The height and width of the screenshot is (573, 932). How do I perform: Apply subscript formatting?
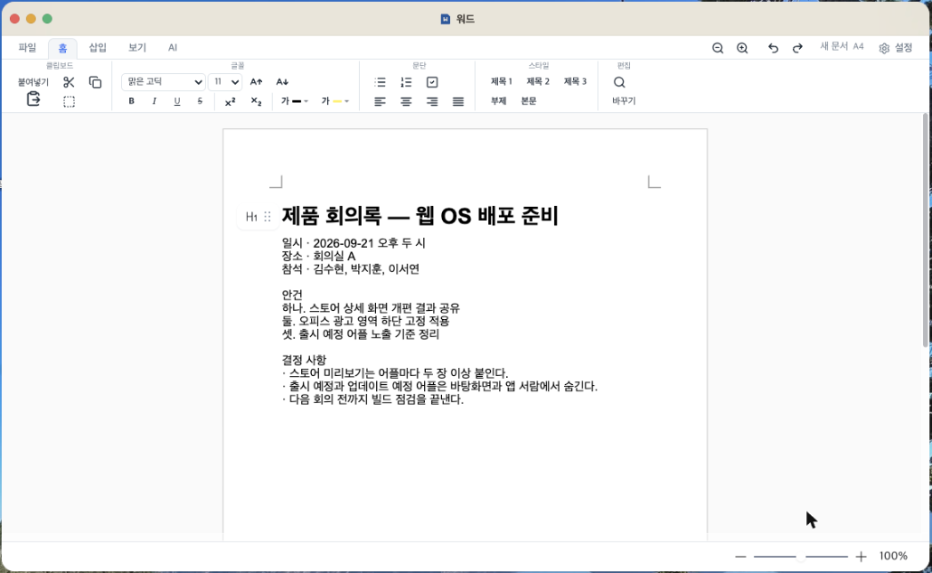click(x=256, y=101)
